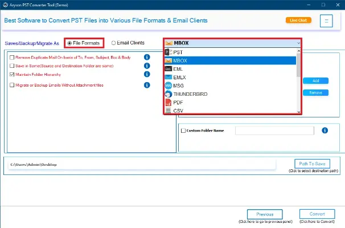Image resolution: width=345 pixels, height=228 pixels.
Task: Collapse the MBOX format dropdown arrow
Action: pos(298,43)
